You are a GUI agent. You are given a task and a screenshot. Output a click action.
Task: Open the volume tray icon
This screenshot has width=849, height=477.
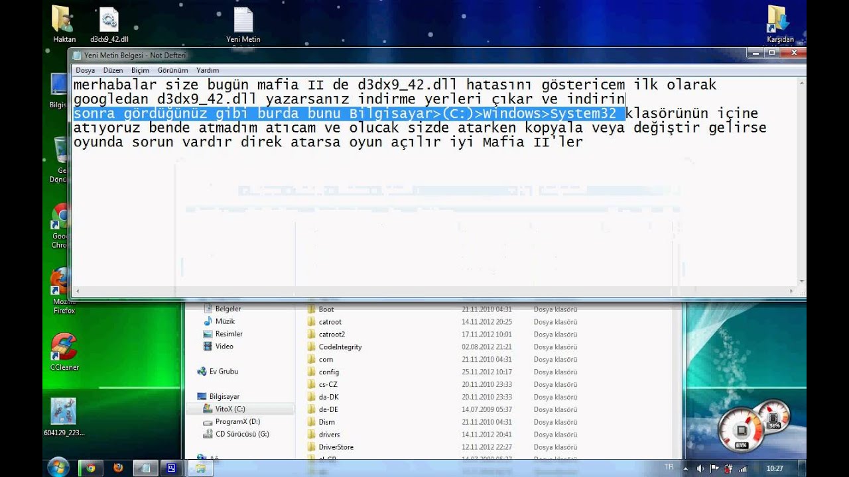[701, 468]
